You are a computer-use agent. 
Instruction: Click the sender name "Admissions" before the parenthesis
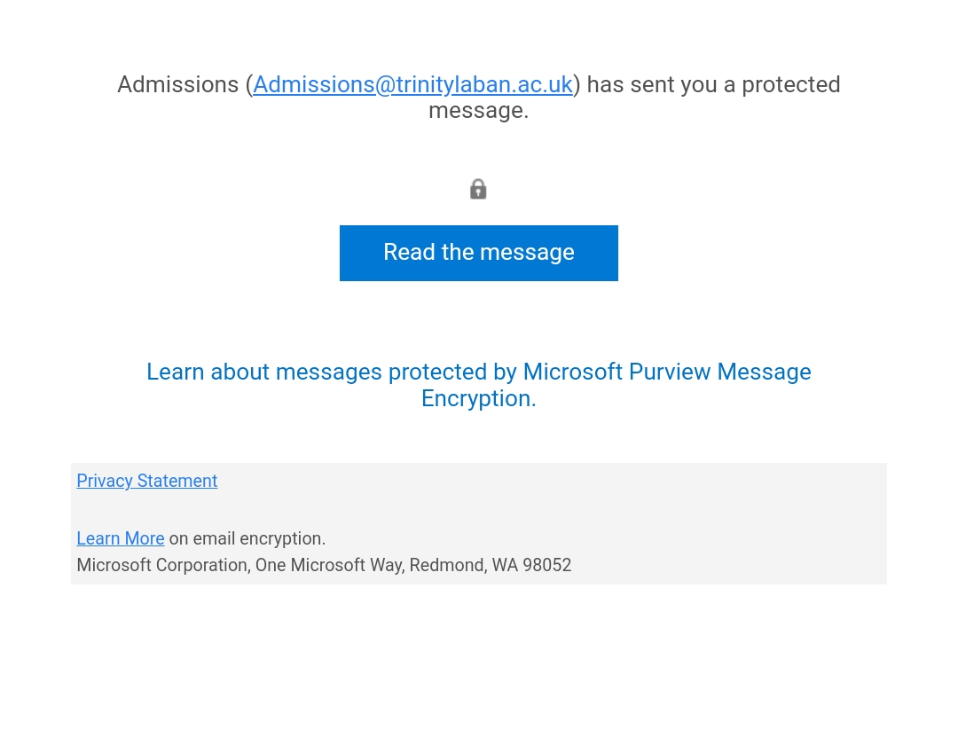tap(178, 84)
